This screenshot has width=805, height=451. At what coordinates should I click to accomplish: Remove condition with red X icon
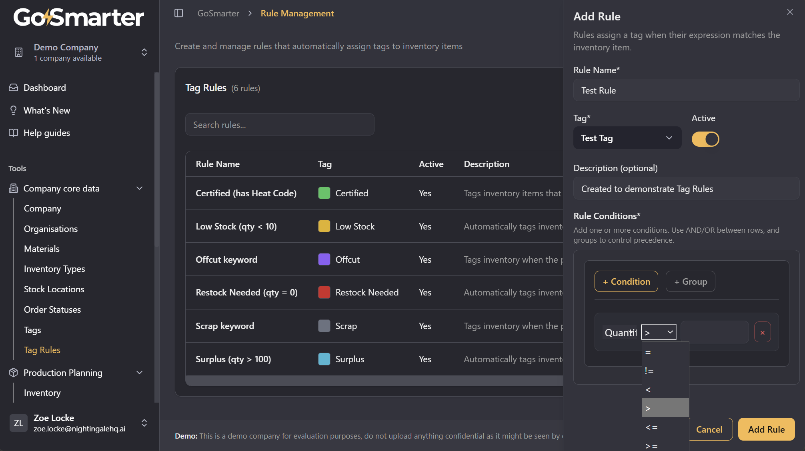(x=762, y=332)
